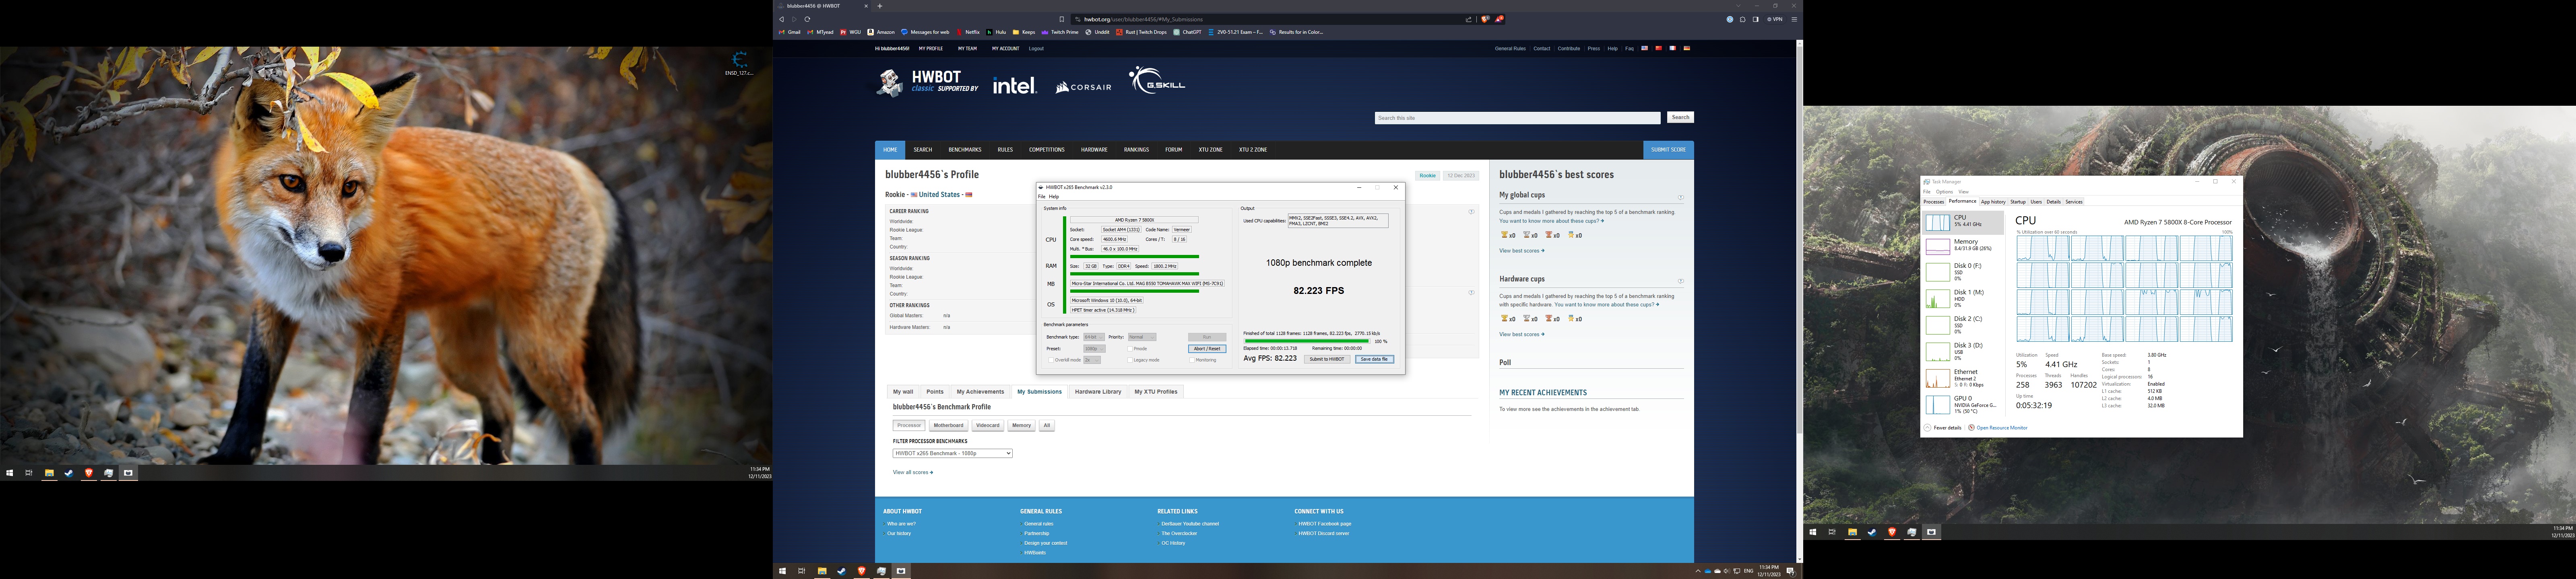
Task: Open the Task Manager Options menu
Action: 1944,192
